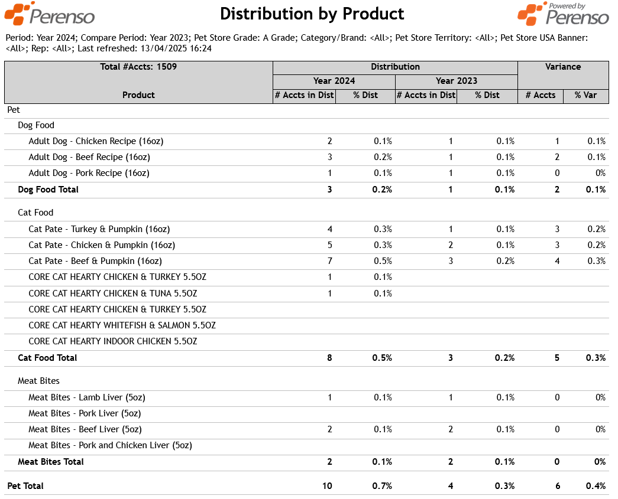Click the % Var column header
618x499 pixels.
[x=585, y=95]
